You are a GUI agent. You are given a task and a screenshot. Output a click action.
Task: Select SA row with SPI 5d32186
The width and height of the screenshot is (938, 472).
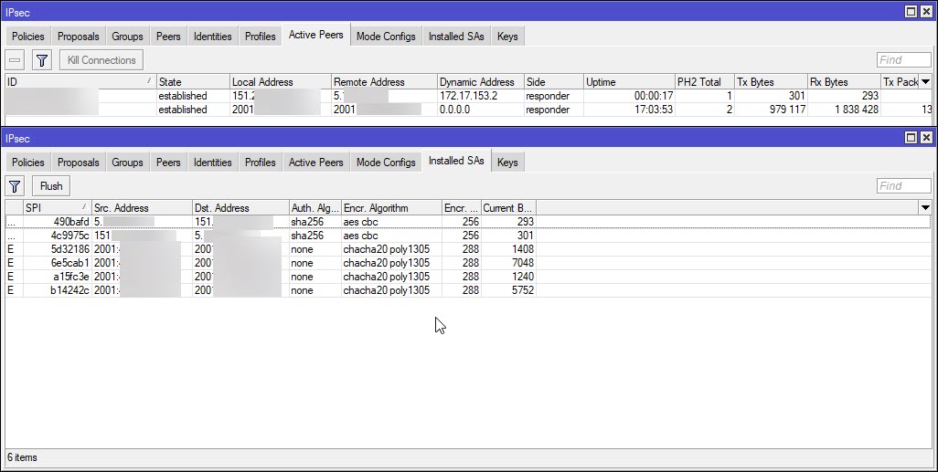[468, 249]
